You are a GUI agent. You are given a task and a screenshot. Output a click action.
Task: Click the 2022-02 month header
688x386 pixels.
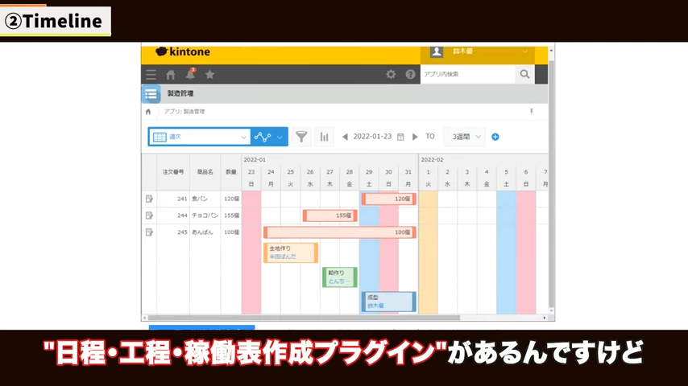tap(432, 160)
